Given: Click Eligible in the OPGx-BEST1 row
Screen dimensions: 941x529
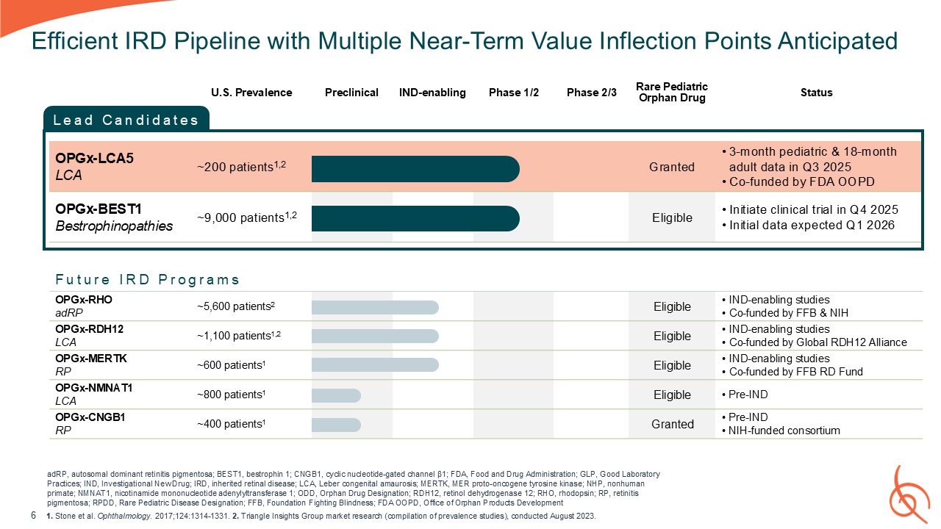Looking at the screenshot, I should [x=672, y=218].
